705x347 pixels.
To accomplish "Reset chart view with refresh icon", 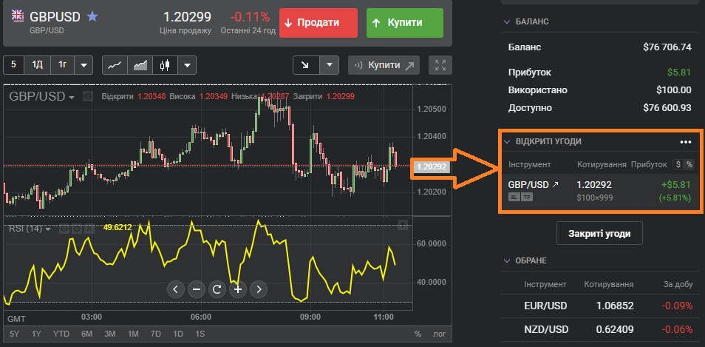I will tap(217, 289).
